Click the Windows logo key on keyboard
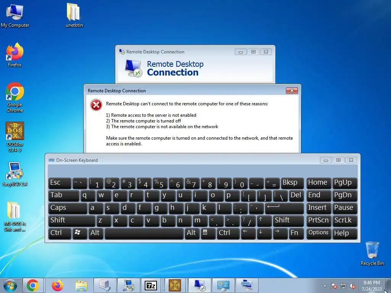Screen dimensions: 391x293 pos(80,233)
